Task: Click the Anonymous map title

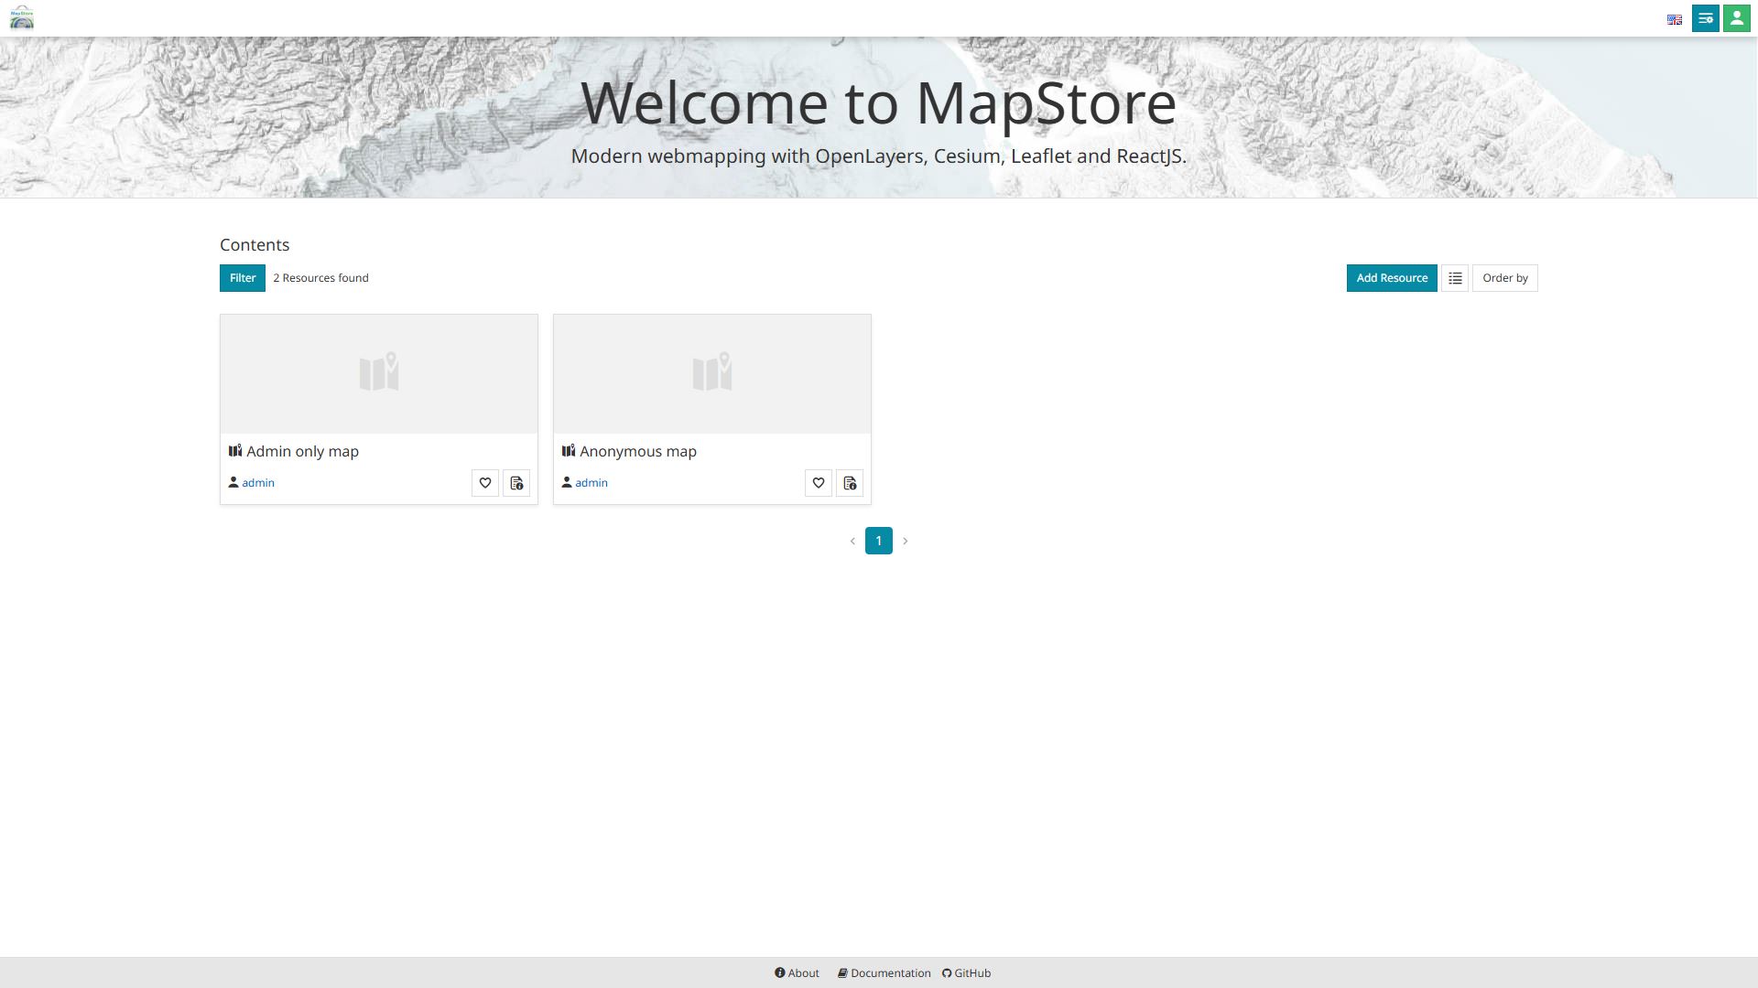Action: (638, 451)
